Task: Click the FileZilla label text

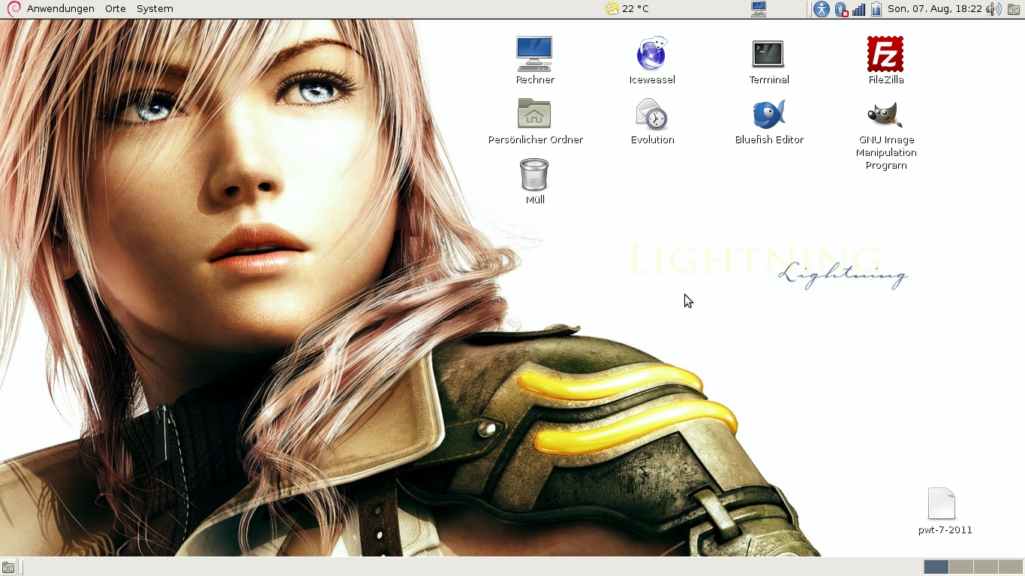Action: (x=886, y=79)
